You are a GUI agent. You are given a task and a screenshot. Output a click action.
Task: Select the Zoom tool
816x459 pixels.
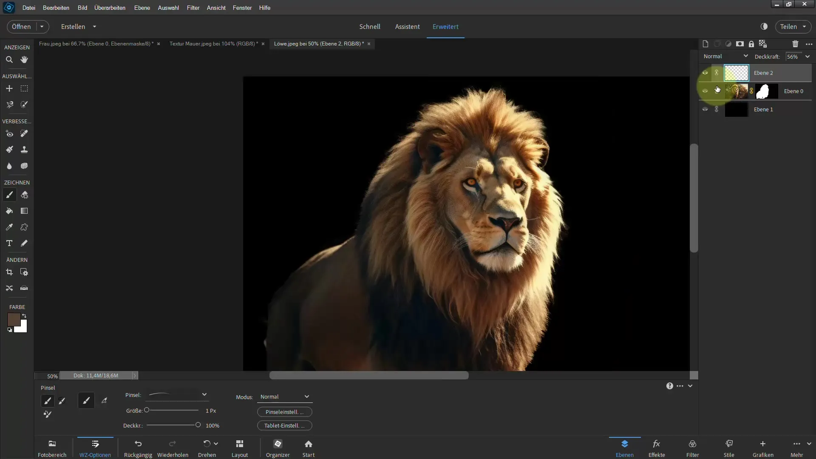(x=9, y=60)
